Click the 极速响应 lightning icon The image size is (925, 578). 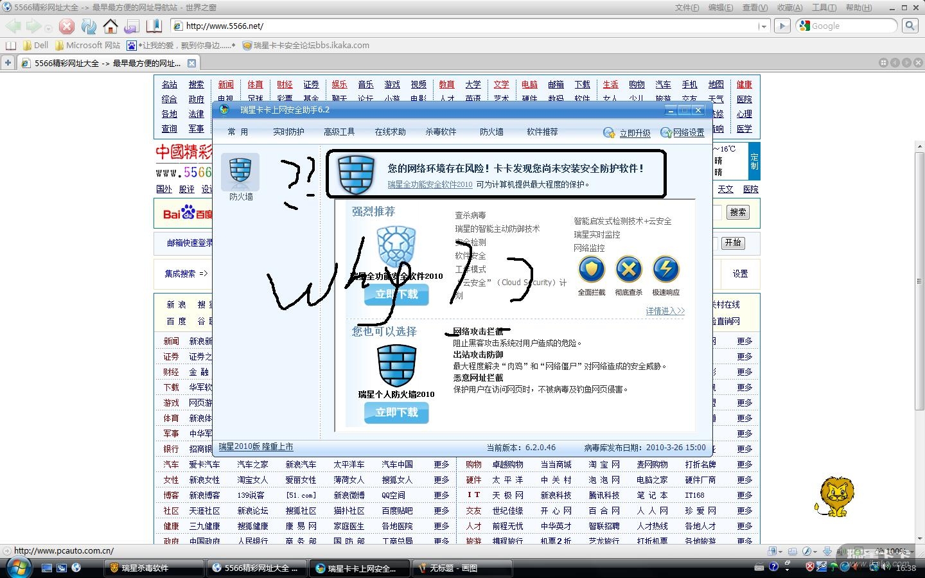(666, 270)
